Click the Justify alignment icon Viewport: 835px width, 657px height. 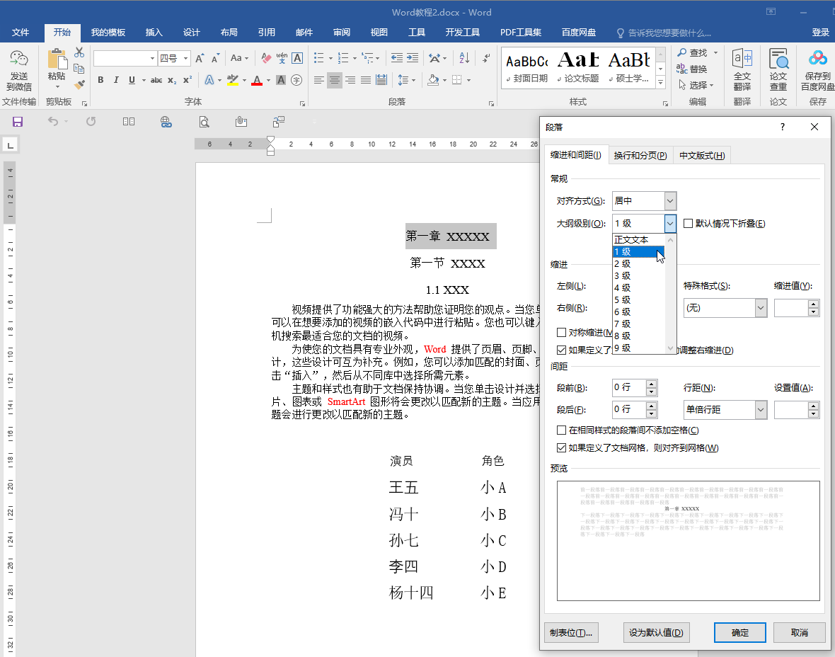point(366,80)
